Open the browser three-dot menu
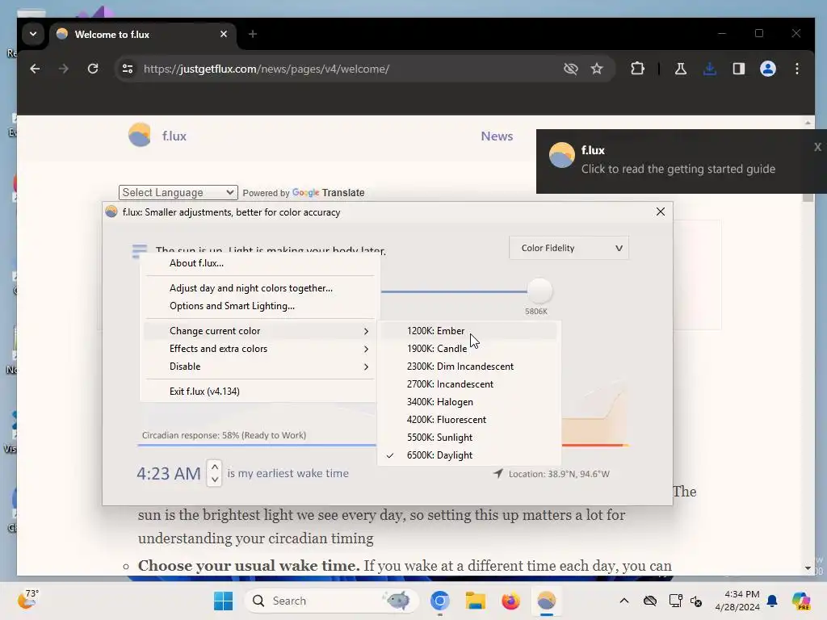 [x=797, y=69]
